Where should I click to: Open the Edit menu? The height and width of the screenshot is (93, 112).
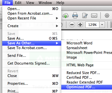(18, 3)
